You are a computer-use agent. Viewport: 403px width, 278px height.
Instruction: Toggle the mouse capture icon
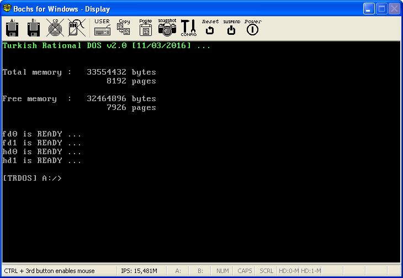[76, 28]
